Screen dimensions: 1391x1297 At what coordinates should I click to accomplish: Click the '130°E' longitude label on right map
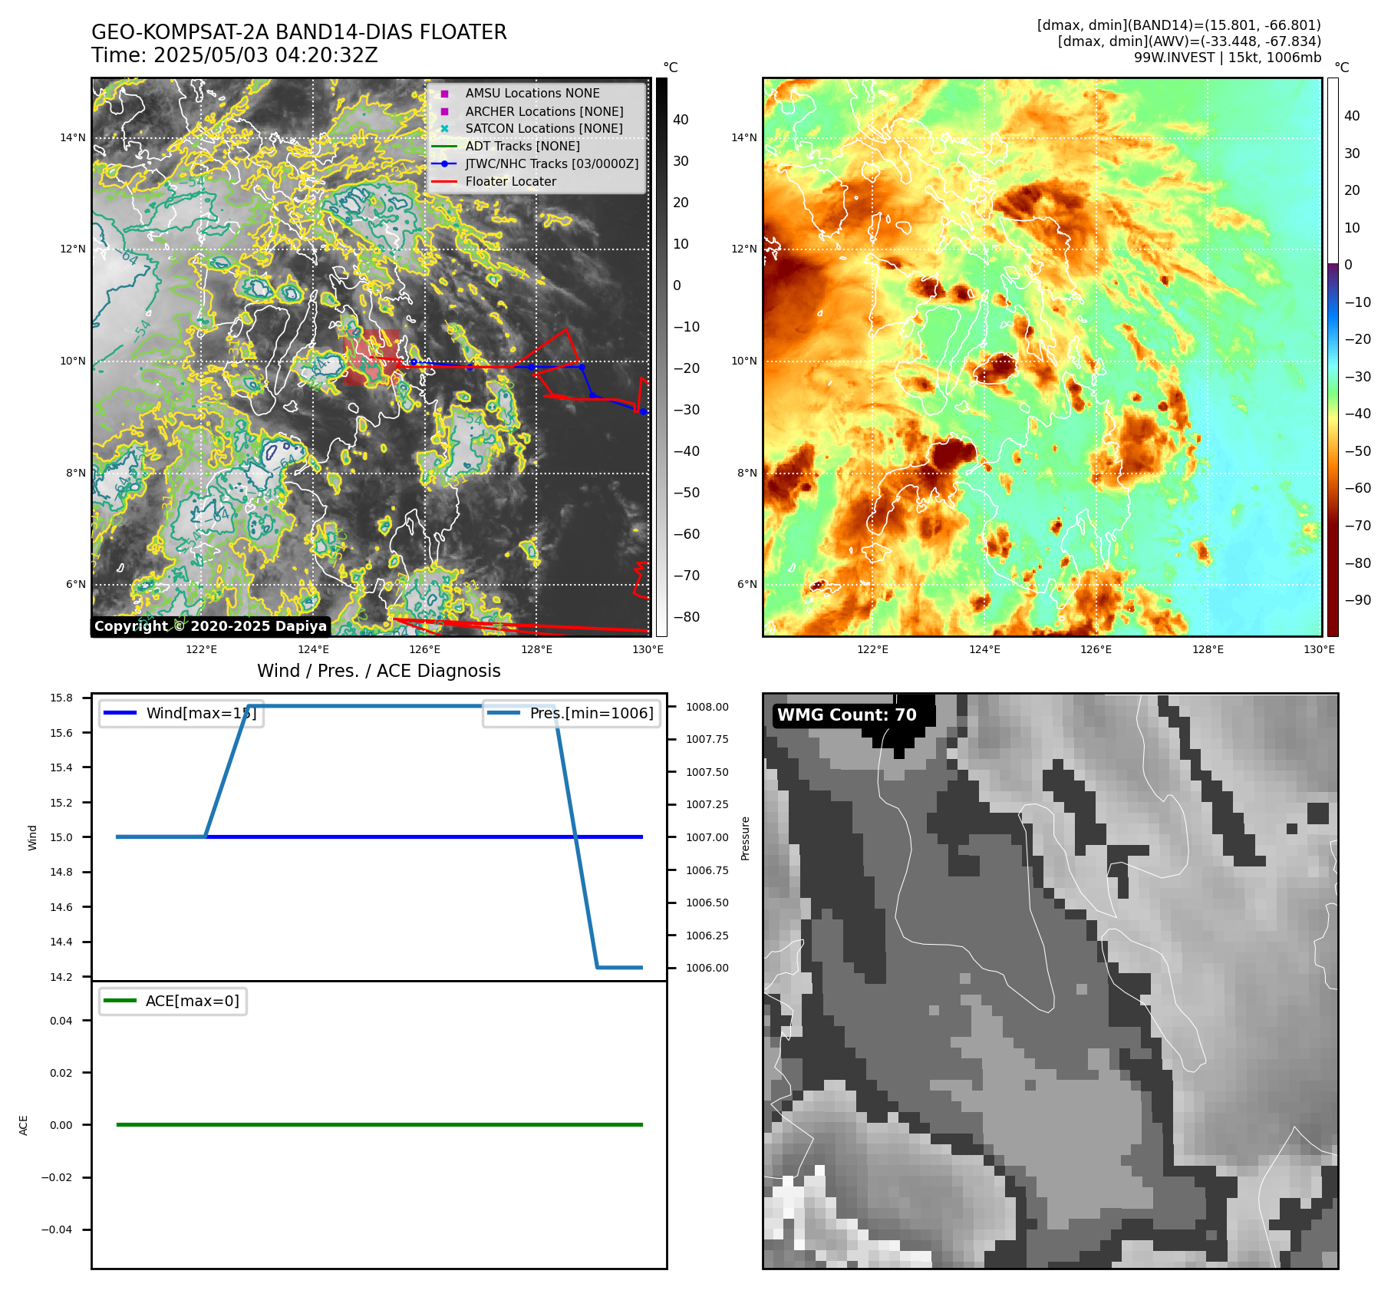point(1320,649)
